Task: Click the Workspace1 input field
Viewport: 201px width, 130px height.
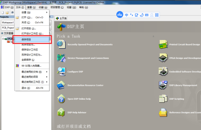Action: click(8, 22)
